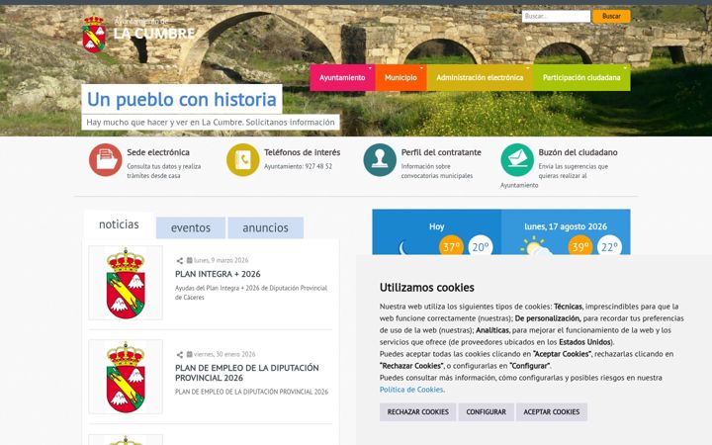The image size is (712, 445).
Task: Click the Un pueblo con historia banner title
Action: (x=182, y=99)
